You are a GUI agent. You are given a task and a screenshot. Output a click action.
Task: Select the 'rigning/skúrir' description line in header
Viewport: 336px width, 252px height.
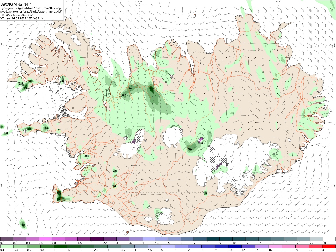pos(30,8)
